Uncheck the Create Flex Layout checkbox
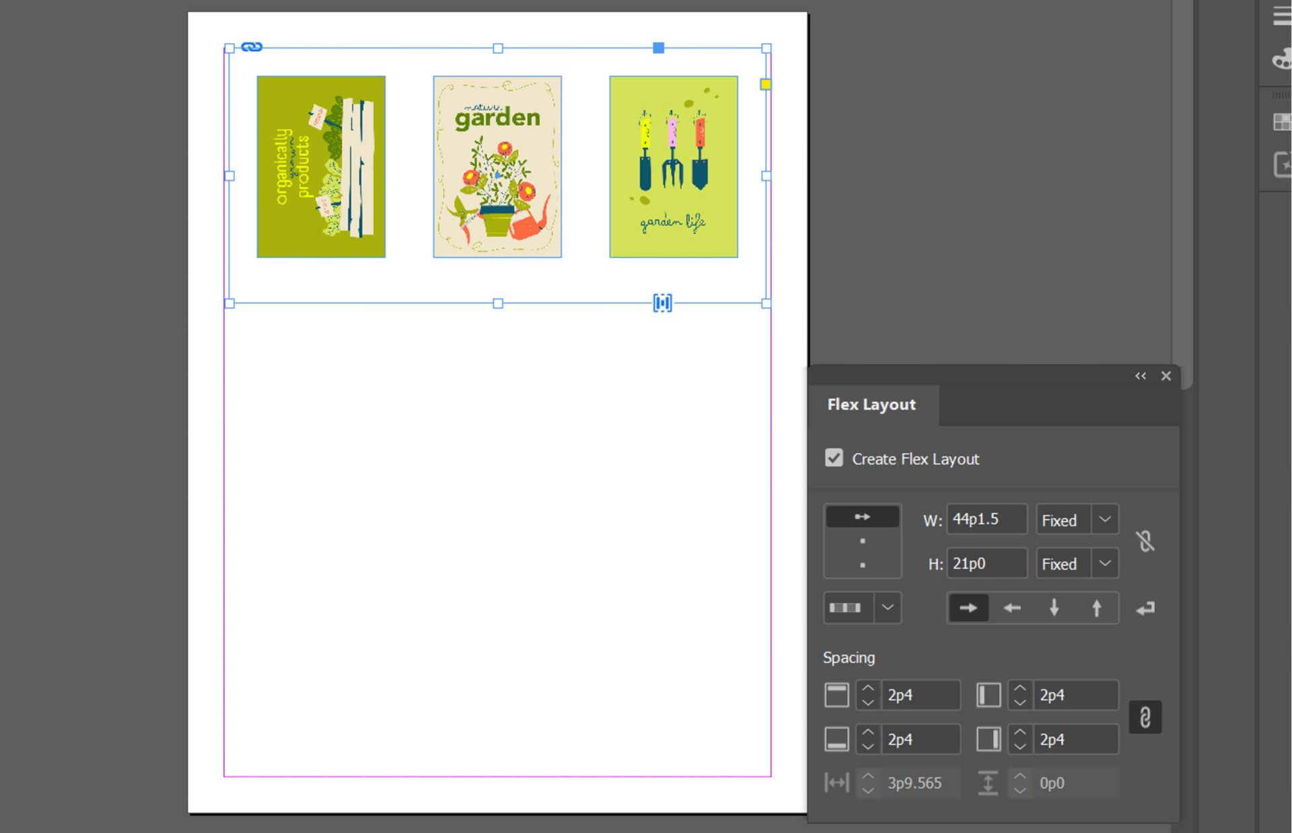The width and height of the screenshot is (1292, 833). coord(834,458)
